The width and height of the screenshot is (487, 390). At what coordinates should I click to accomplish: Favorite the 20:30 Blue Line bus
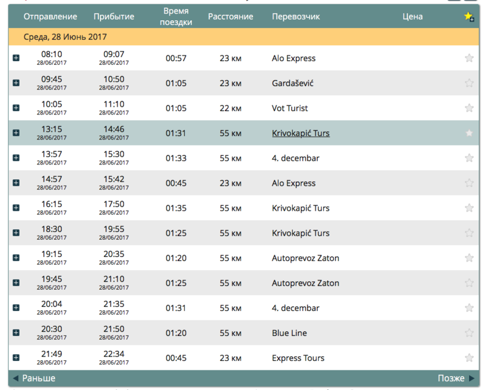click(469, 333)
